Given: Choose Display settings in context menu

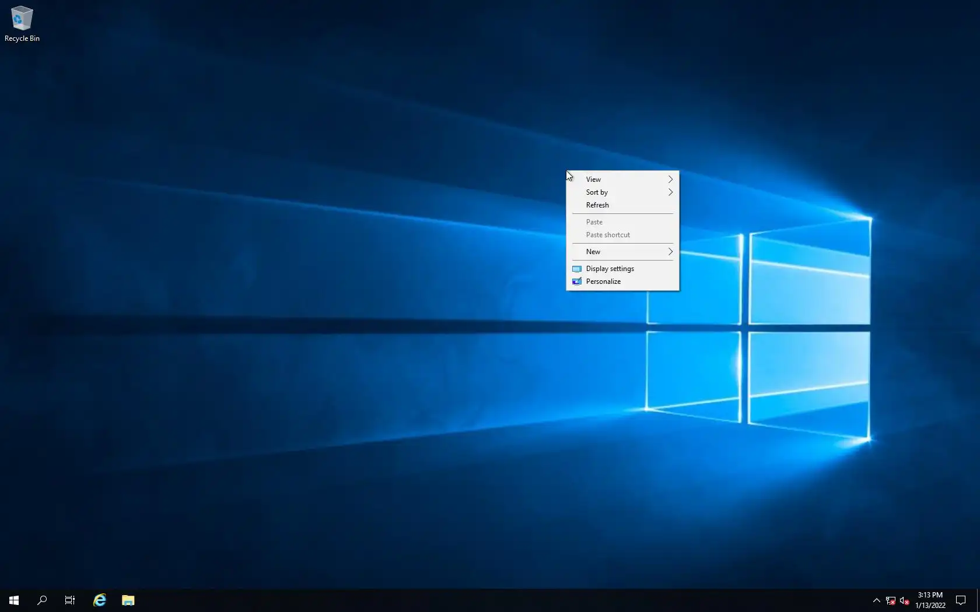Looking at the screenshot, I should coord(622,269).
